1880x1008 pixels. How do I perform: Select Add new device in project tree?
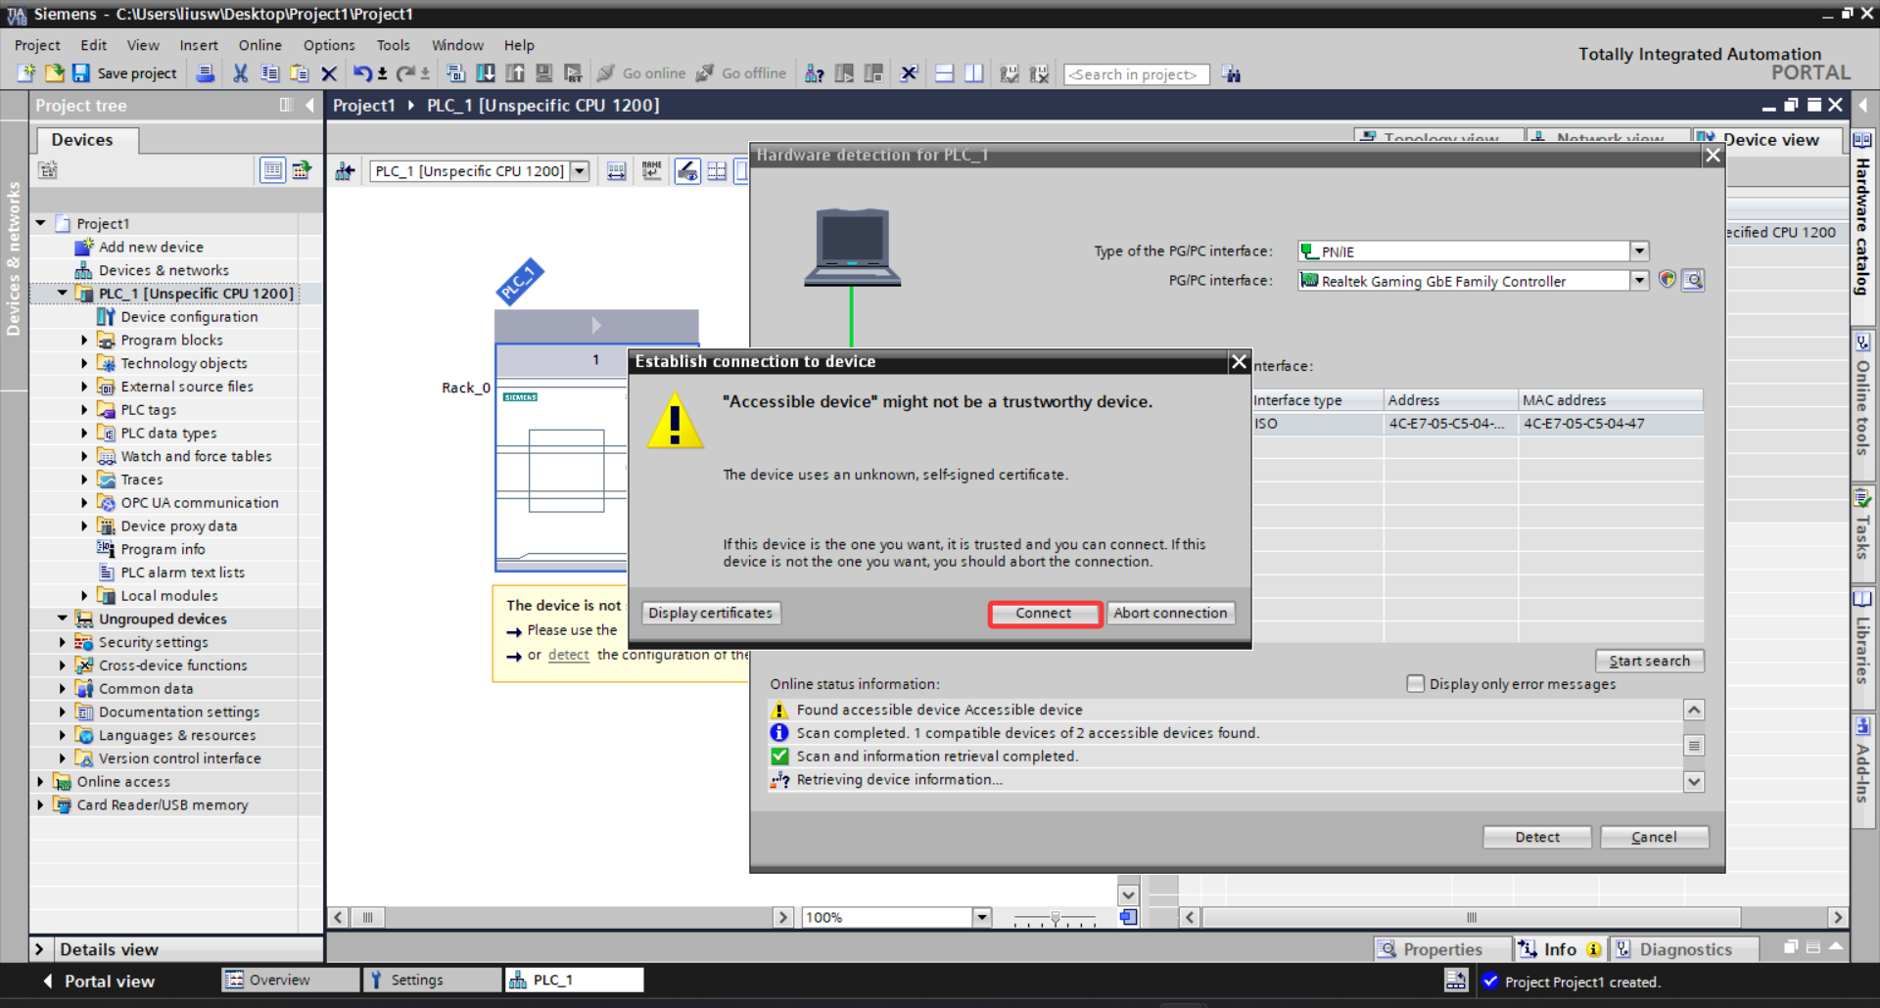point(151,247)
